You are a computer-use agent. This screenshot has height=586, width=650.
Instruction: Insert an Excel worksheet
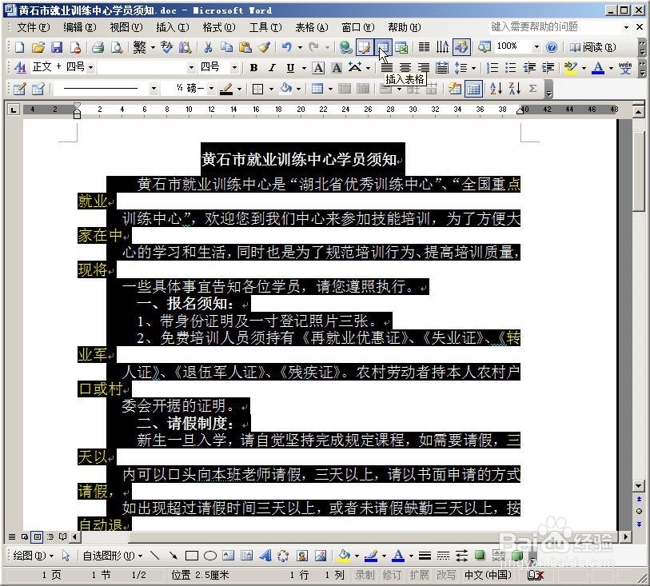pos(401,47)
